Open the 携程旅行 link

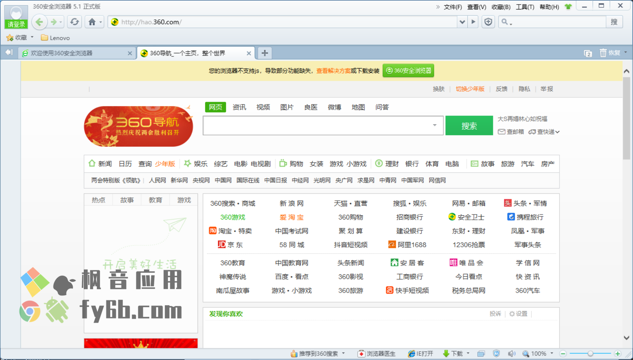point(525,217)
